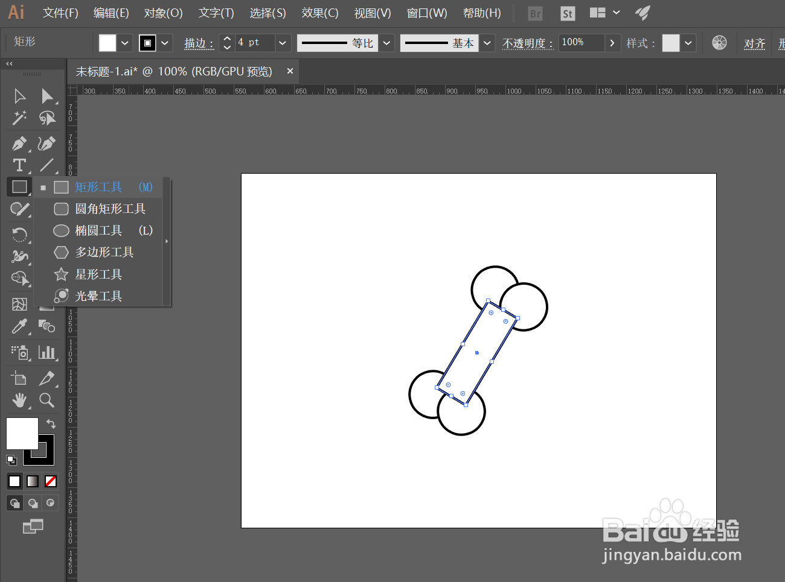Reset to default fill and stroke
Screen dimensions: 785x582
(x=11, y=460)
